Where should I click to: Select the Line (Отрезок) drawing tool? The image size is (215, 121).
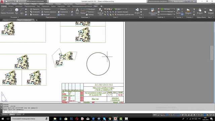[3, 11]
